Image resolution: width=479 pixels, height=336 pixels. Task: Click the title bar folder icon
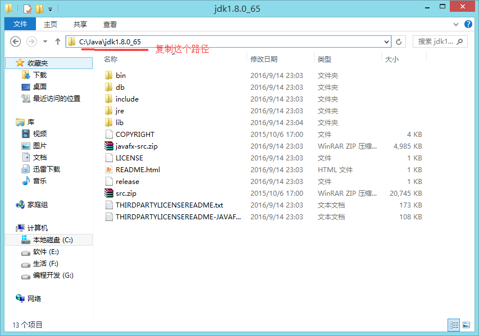tap(8, 8)
